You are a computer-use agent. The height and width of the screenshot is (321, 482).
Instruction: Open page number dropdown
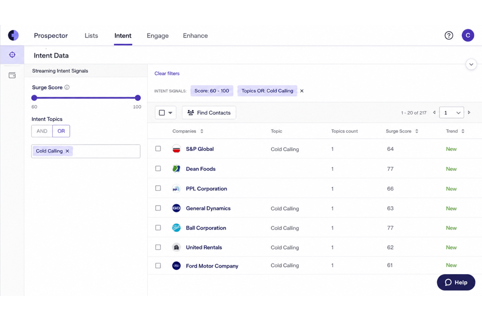452,113
